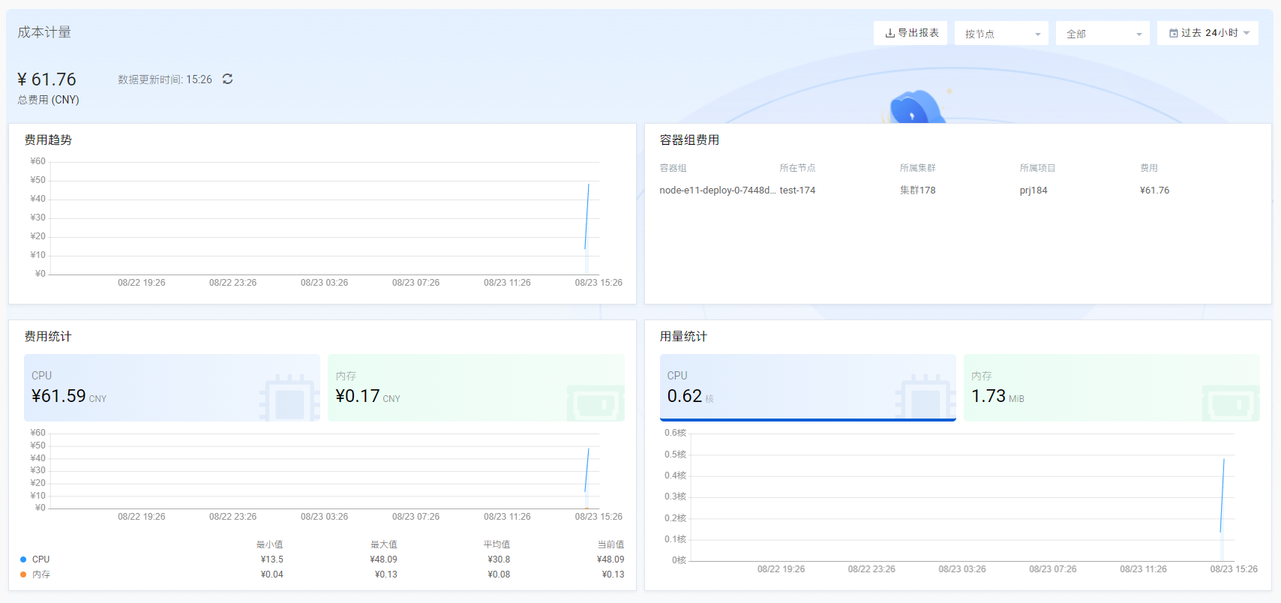This screenshot has height=603, width=1281.
Task: Click the download icon in 导出报表 button
Action: 889,33
